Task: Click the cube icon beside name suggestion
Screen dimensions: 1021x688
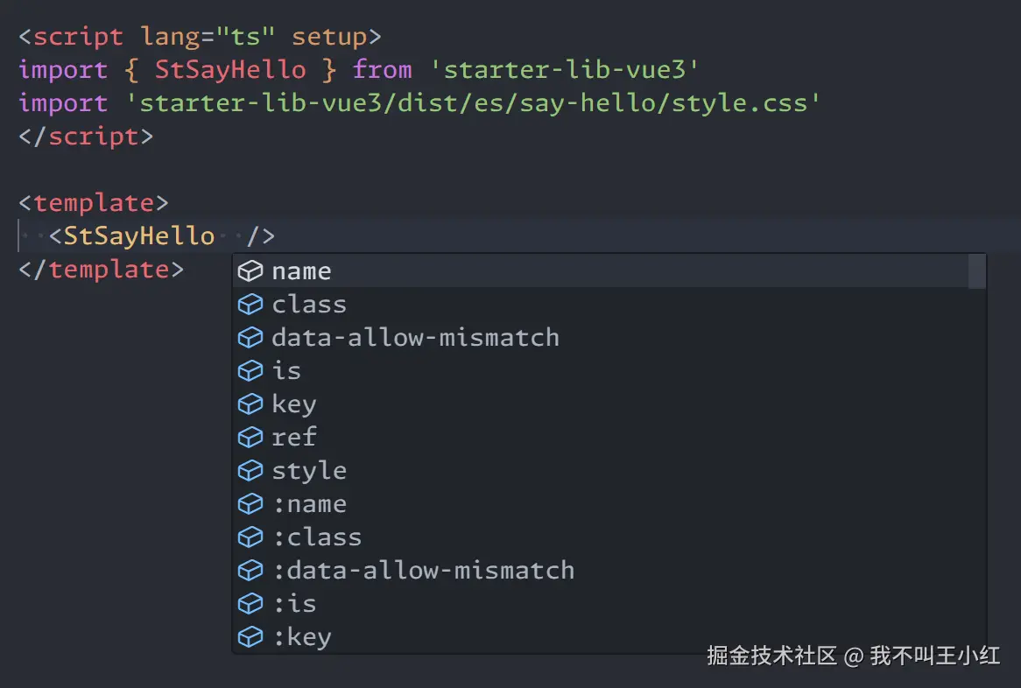Action: [250, 271]
